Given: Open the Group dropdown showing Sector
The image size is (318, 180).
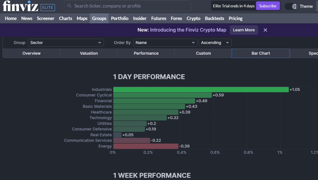Looking at the screenshot, I should (x=66, y=42).
